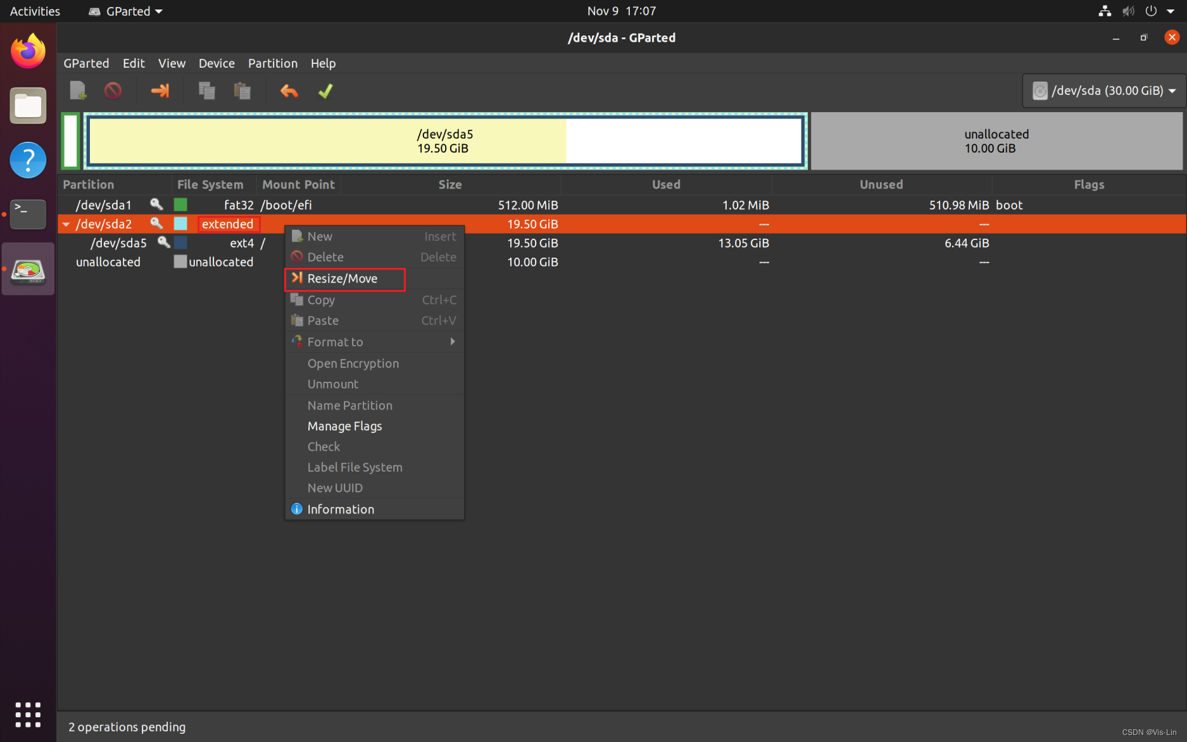Click cyan extended color square for sda2
1187x742 pixels.
pos(180,223)
